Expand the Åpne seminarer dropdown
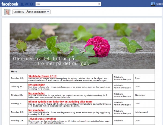163x125 pixels. coord(38,12)
